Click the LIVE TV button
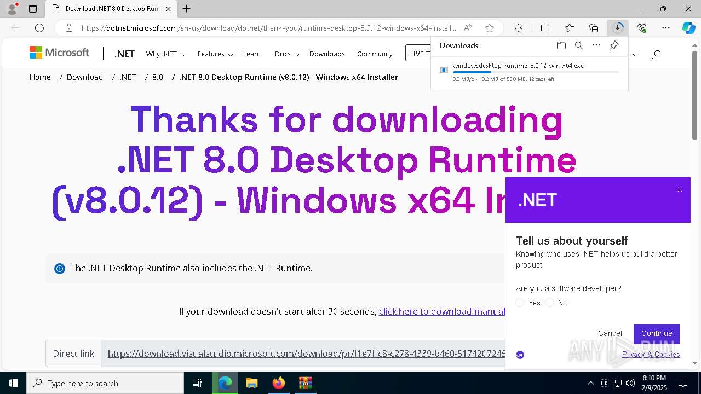The width and height of the screenshot is (701, 394). tap(419, 53)
